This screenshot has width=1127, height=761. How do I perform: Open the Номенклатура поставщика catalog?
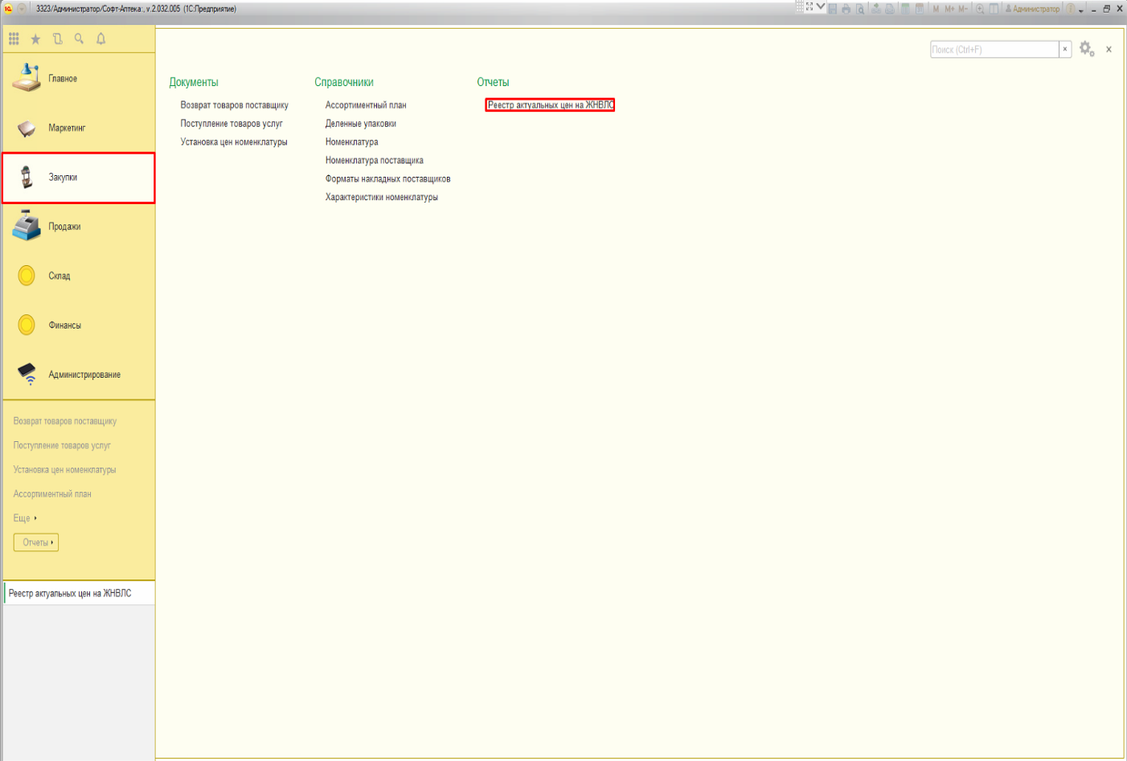click(374, 161)
